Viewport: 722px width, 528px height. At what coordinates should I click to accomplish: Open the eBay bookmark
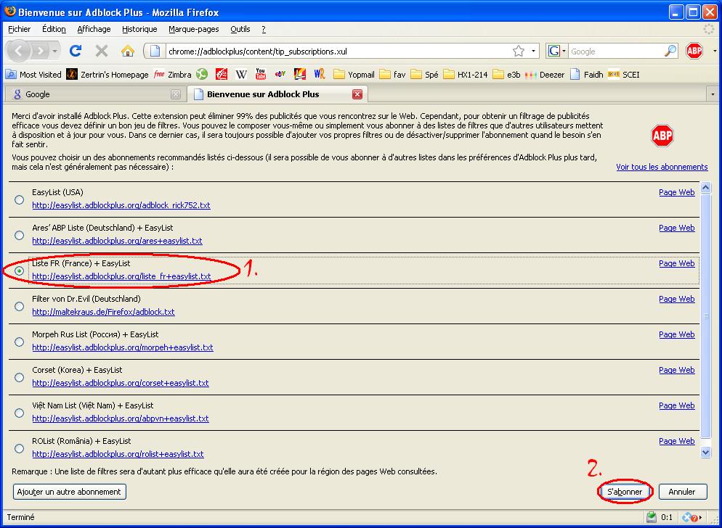280,74
